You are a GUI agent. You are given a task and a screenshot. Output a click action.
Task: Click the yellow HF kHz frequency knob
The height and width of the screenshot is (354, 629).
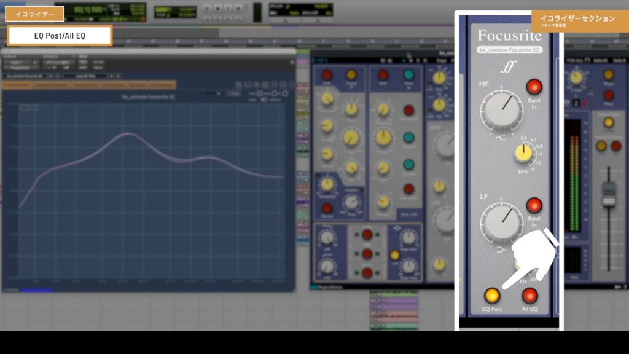[x=523, y=153]
